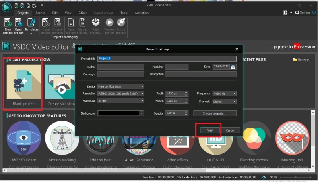
Task: Click the fit-to-screen icon in status bar
Action: pos(264,177)
